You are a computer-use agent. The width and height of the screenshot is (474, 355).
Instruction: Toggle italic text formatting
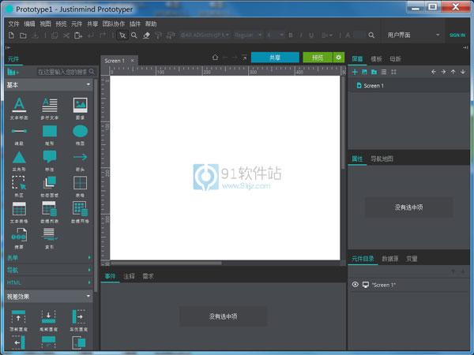300,35
